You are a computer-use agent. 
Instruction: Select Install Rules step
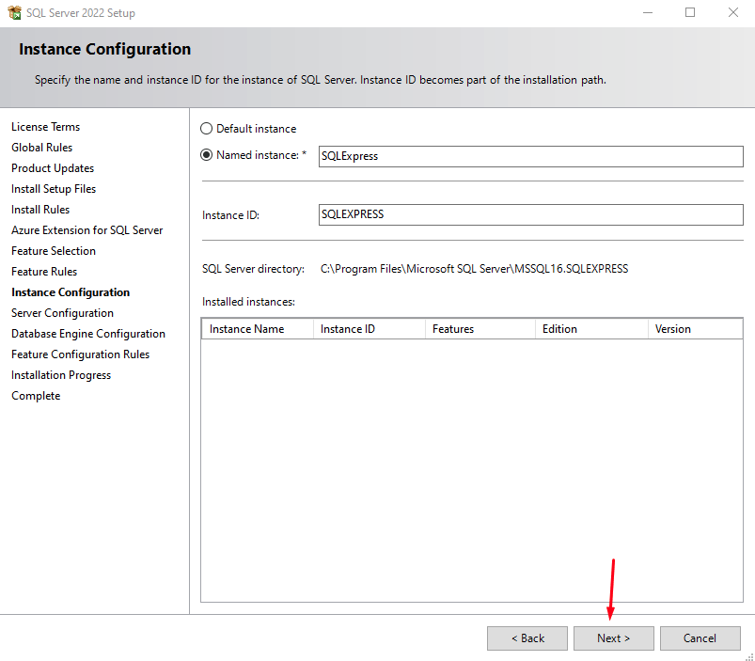[x=40, y=210]
